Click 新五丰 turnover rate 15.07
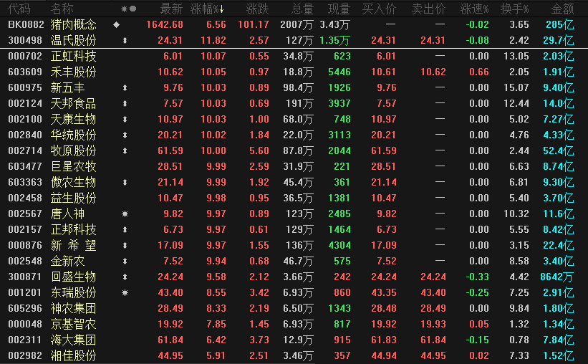Screen dimensions: 588x364 point(516,88)
